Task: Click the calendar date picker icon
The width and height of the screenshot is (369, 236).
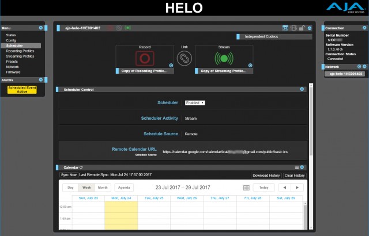Action: [x=246, y=188]
